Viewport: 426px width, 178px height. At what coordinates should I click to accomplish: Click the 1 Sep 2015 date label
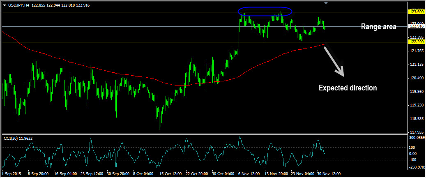tap(11, 173)
